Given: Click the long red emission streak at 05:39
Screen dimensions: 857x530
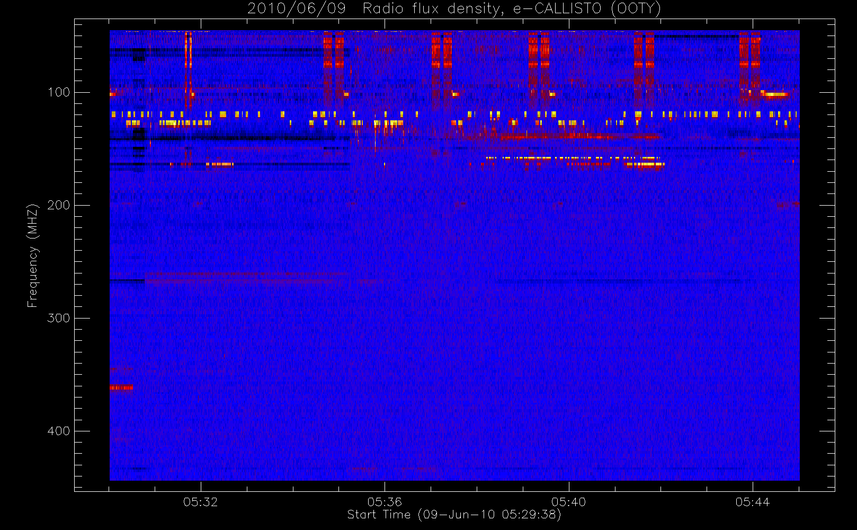Looking at the screenshot, I should pyautogui.click(x=580, y=136).
